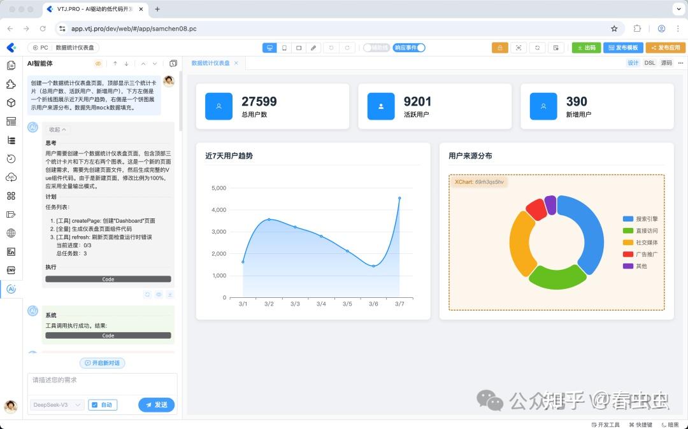Select the AI agent sidebar icon
688x429 pixels.
11,289
